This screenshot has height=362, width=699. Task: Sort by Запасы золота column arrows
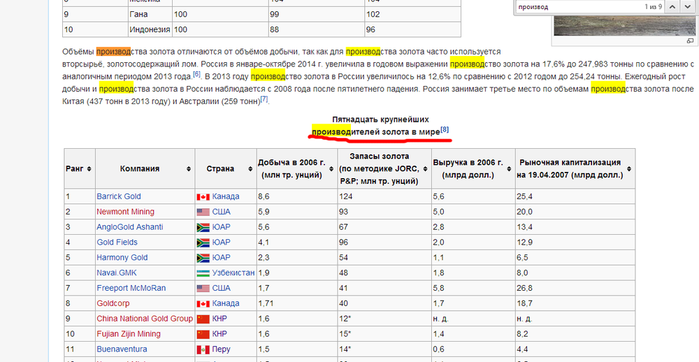[x=425, y=169]
